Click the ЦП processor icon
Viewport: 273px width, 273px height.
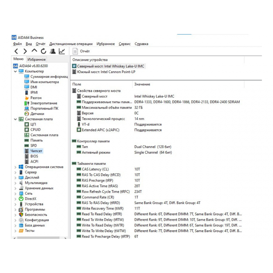click(x=27, y=124)
